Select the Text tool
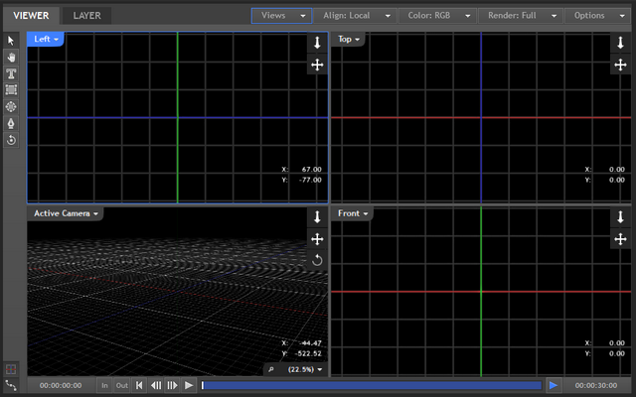 point(11,73)
